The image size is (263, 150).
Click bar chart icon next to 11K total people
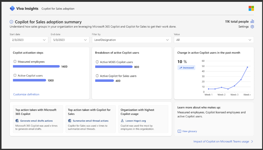pos(252,22)
